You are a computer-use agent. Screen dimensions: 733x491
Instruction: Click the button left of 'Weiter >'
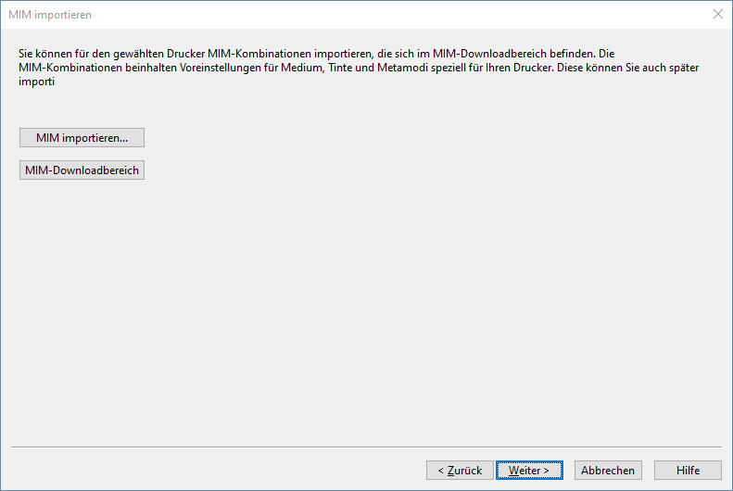pos(460,470)
